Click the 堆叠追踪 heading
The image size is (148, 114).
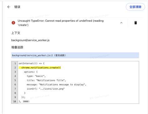(17, 47)
